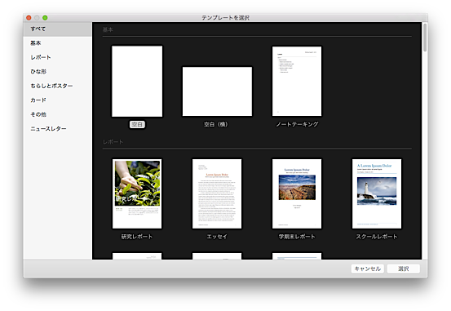Choose the エッセイ essay template

point(217,193)
